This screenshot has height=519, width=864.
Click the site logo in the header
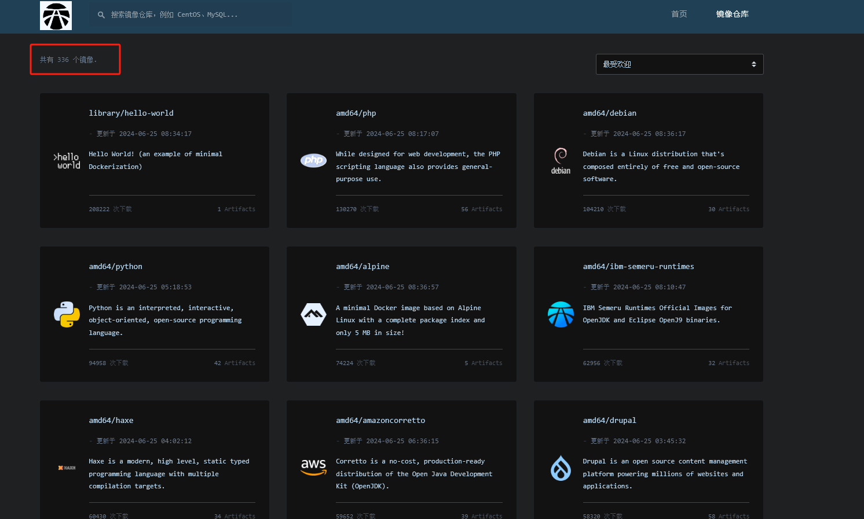pos(56,16)
